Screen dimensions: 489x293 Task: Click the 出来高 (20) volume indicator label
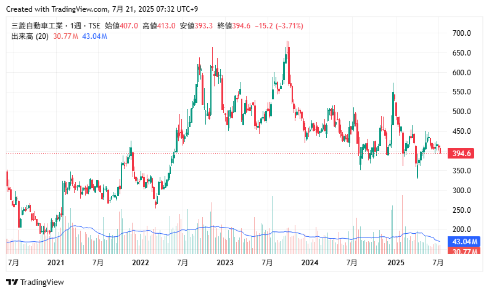click(30, 36)
